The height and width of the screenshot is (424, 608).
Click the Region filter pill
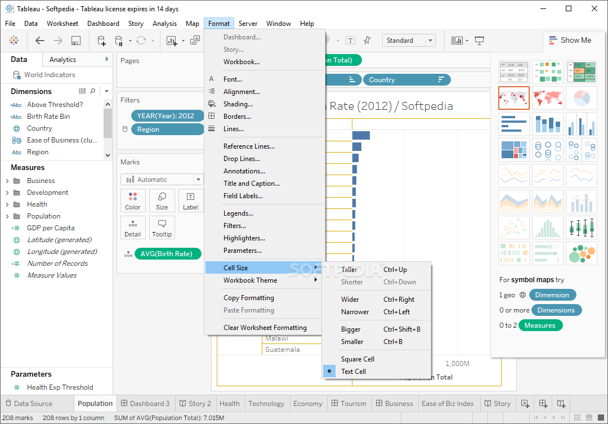167,129
